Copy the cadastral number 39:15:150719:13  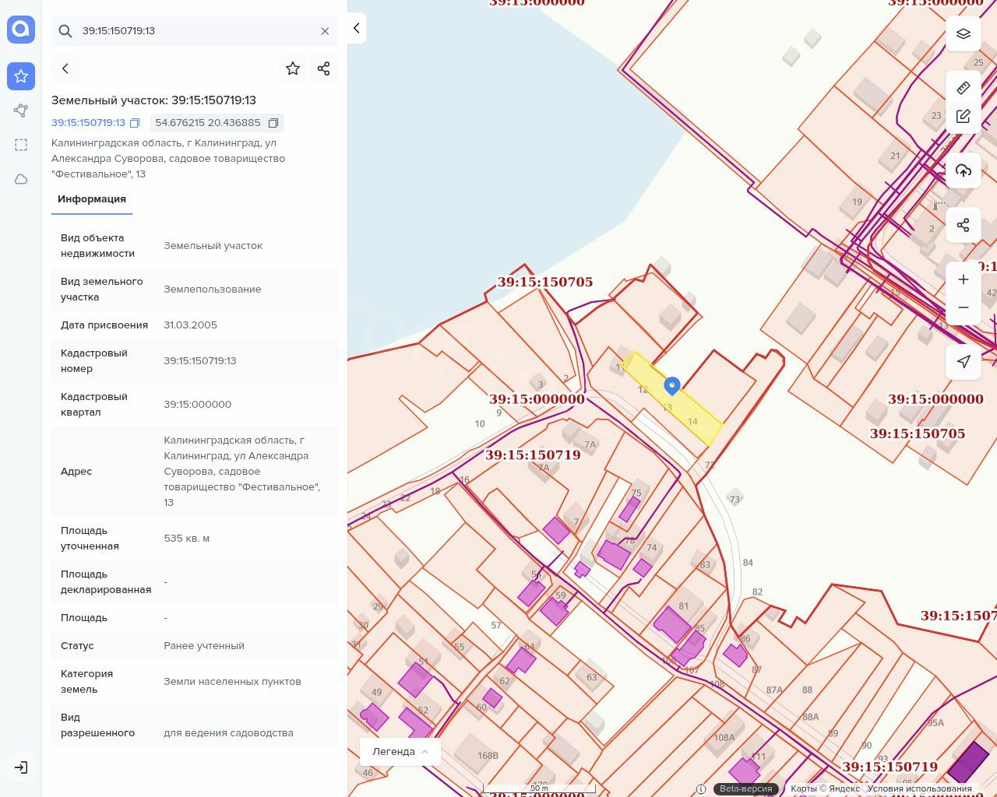(135, 123)
